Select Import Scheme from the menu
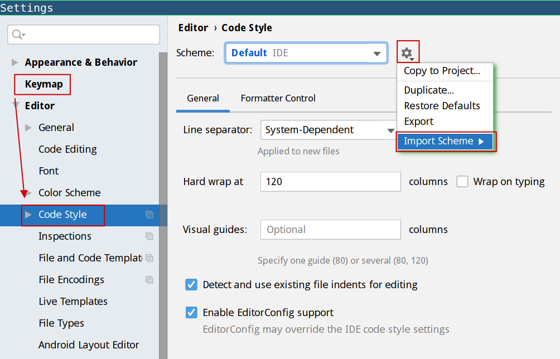Screen dimensions: 560x359 tap(445, 141)
